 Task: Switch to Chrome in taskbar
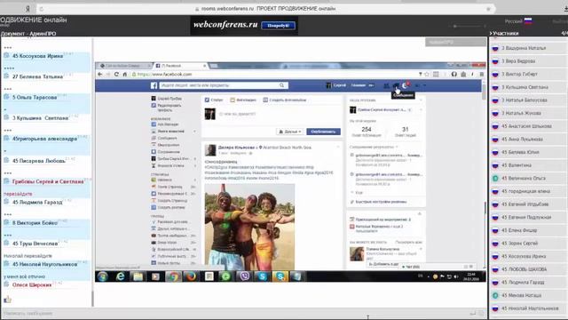coord(174,276)
